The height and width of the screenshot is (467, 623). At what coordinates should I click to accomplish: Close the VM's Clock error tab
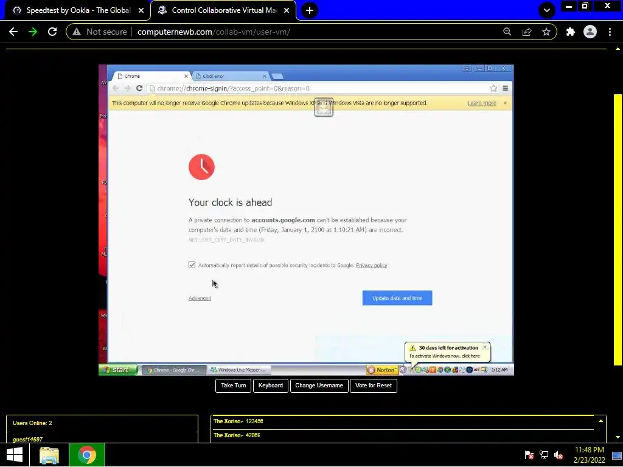[x=265, y=76]
